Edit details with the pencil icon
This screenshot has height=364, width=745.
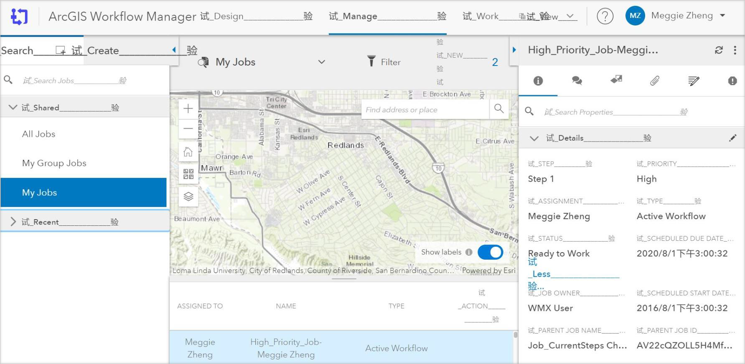[x=733, y=138]
